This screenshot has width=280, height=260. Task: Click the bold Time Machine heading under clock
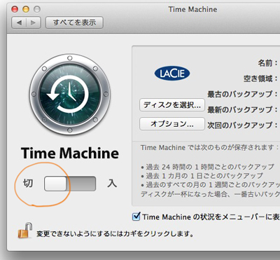pos(70,153)
